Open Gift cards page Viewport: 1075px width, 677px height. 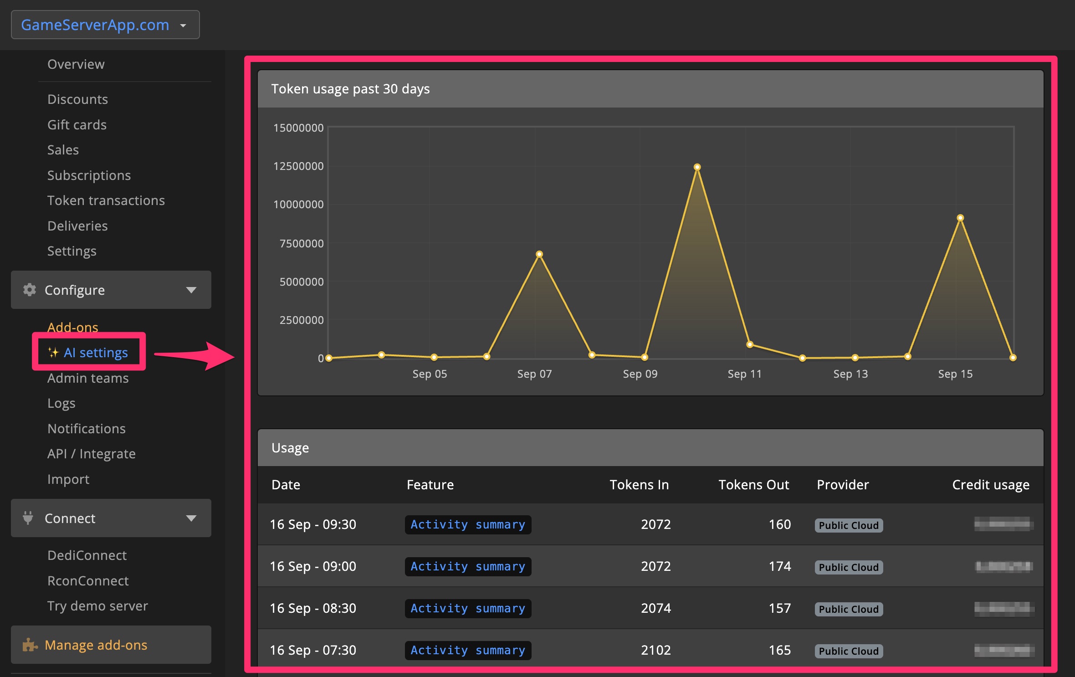tap(77, 125)
